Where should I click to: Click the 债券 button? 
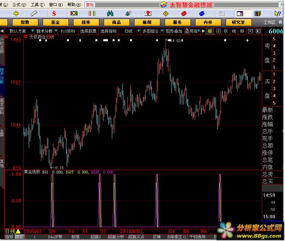tap(86, 22)
